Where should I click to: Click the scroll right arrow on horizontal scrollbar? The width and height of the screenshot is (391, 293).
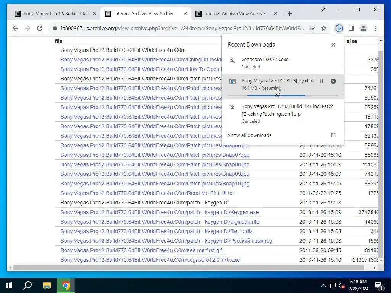coord(374,267)
